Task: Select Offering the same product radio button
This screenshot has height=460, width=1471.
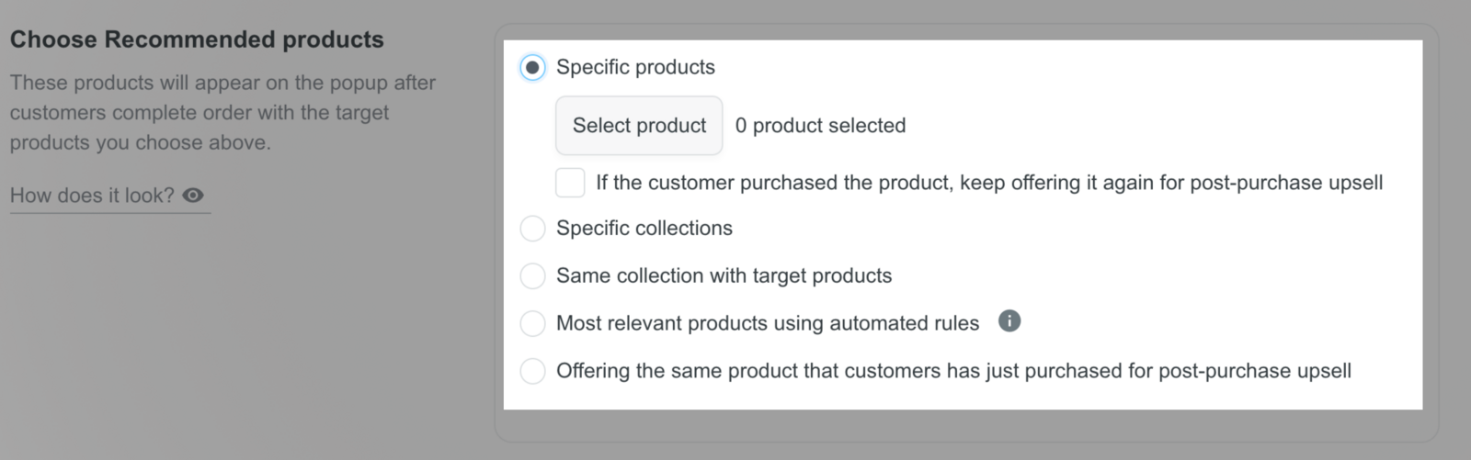Action: 532,371
